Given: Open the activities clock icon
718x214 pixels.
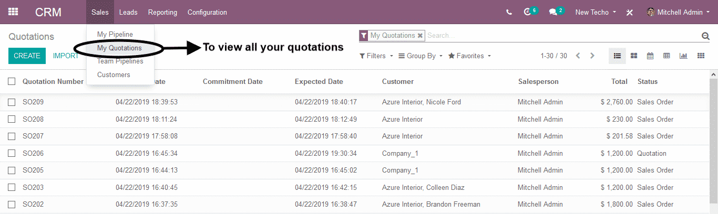Looking at the screenshot, I should click(x=528, y=12).
